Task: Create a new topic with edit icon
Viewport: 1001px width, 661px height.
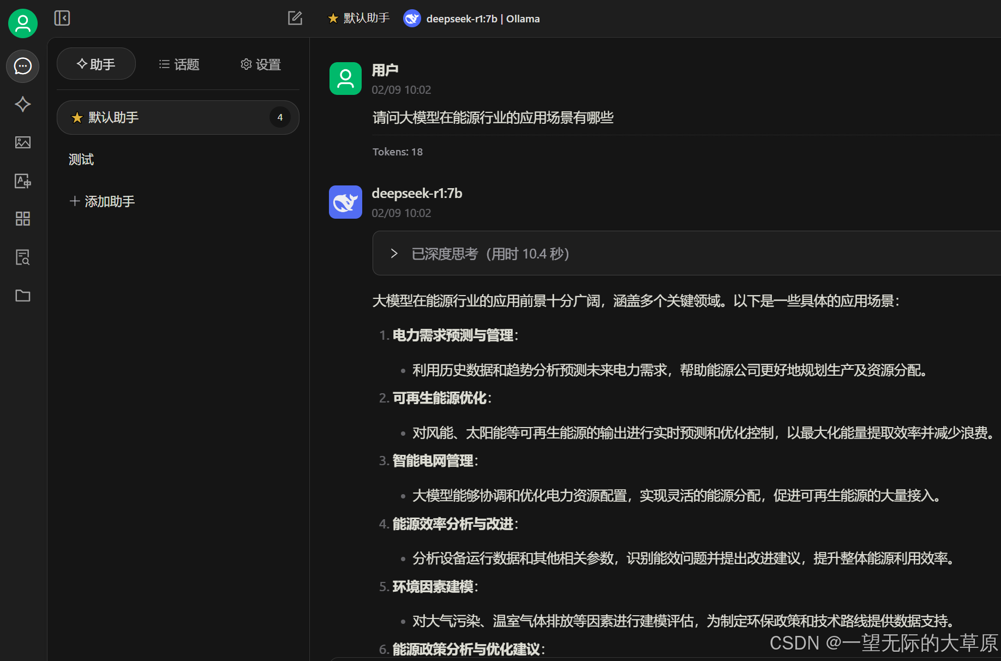Action: (295, 18)
